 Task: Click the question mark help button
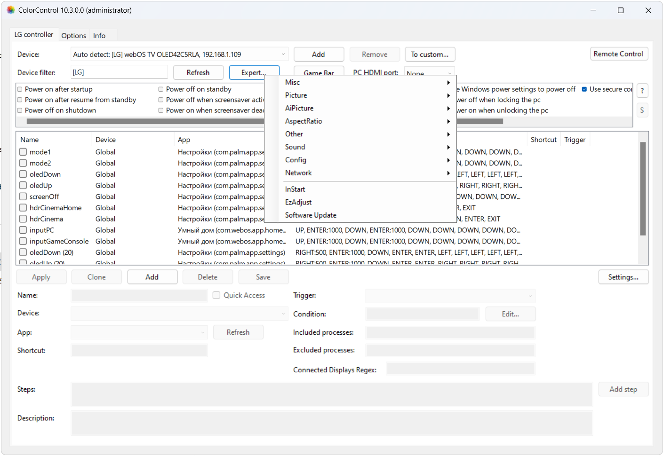[x=642, y=91]
